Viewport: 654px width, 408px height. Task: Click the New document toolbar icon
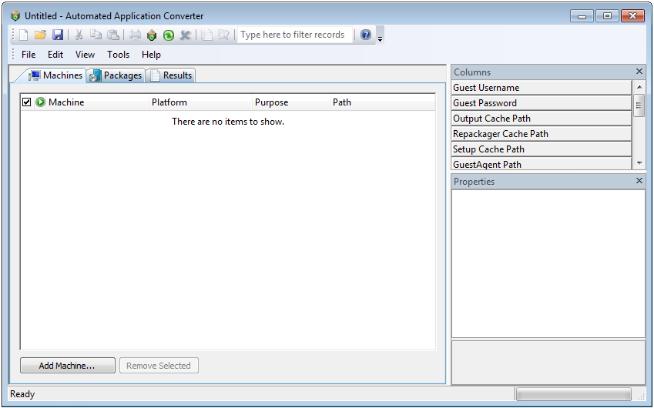[24, 35]
